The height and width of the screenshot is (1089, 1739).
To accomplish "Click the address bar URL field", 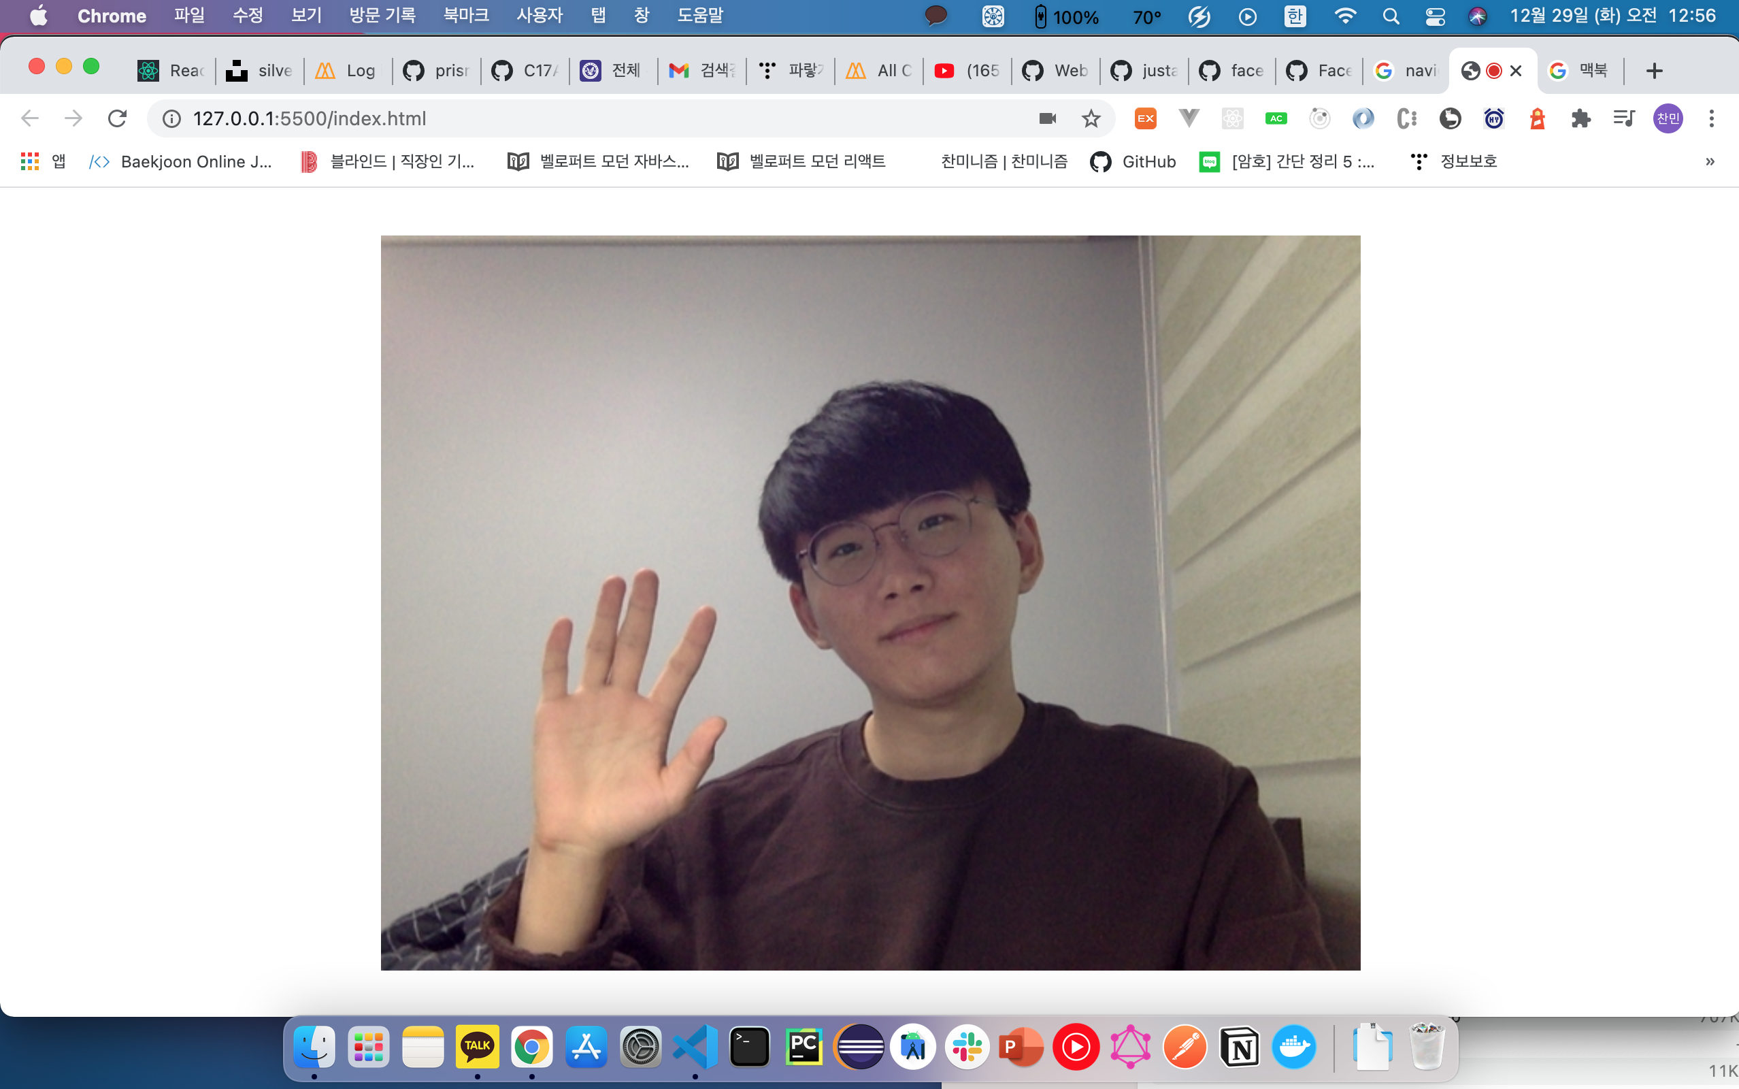I will (x=576, y=118).
